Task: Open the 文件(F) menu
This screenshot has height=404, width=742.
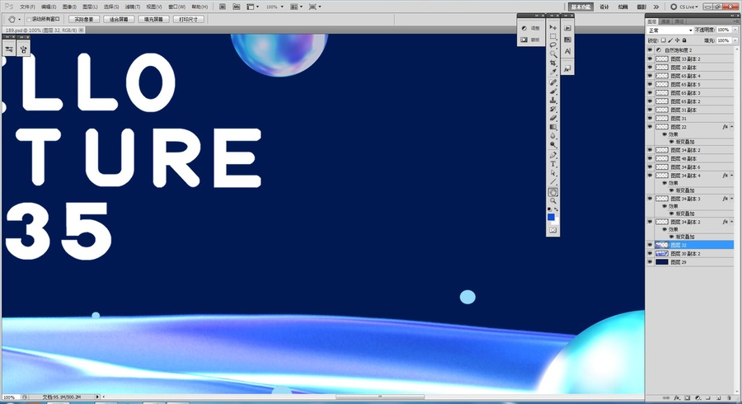Action: point(27,7)
